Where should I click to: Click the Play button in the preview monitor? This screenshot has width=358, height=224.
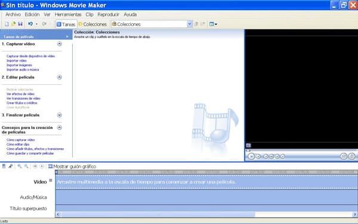pyautogui.click(x=251, y=157)
